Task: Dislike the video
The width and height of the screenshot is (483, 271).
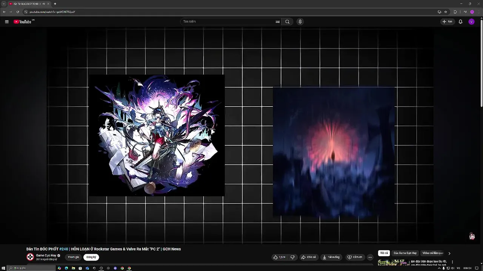Action: 292,257
